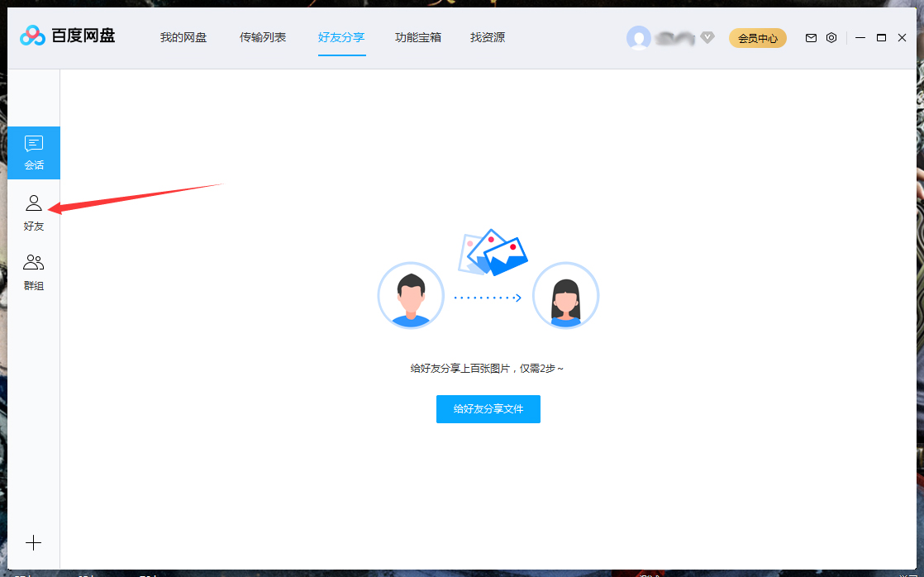Select the 好友分享 tab
The image size is (924, 577).
[341, 37]
